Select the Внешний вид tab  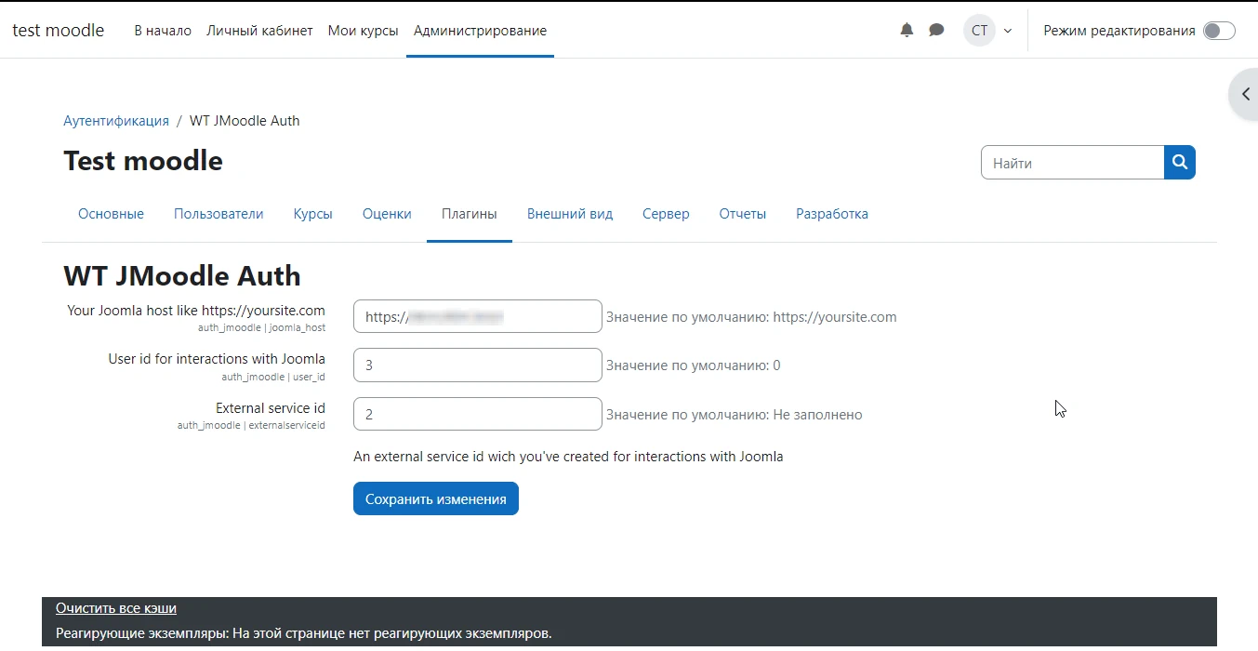(x=569, y=213)
